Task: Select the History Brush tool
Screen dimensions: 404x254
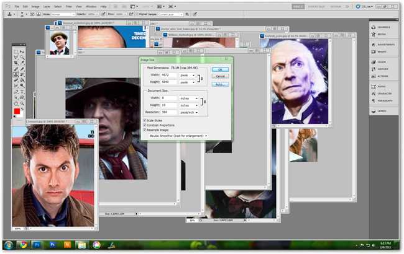Action: 22,74
